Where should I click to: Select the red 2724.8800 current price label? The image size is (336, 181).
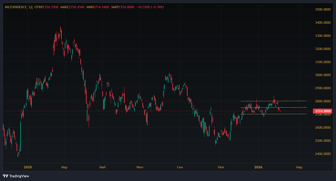coord(322,111)
